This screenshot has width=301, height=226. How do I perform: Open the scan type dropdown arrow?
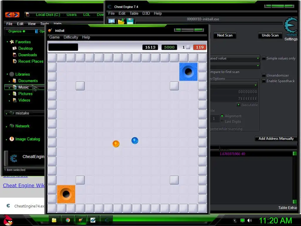tap(258, 58)
